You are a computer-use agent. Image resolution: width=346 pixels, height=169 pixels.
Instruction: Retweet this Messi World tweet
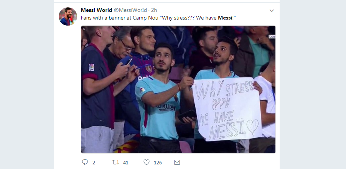click(x=115, y=162)
